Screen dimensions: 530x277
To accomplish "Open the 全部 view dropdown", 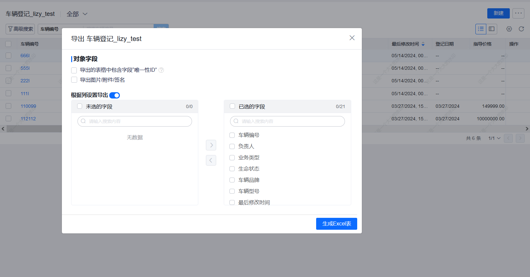I will (77, 14).
